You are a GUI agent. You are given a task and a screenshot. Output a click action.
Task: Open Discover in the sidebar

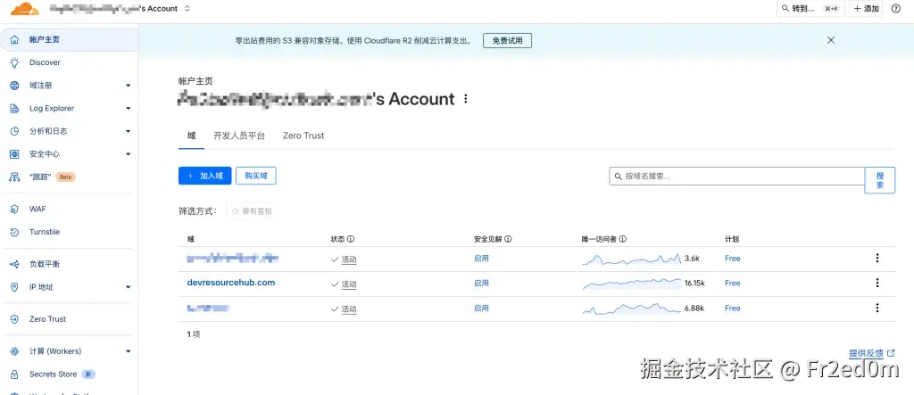[x=45, y=62]
